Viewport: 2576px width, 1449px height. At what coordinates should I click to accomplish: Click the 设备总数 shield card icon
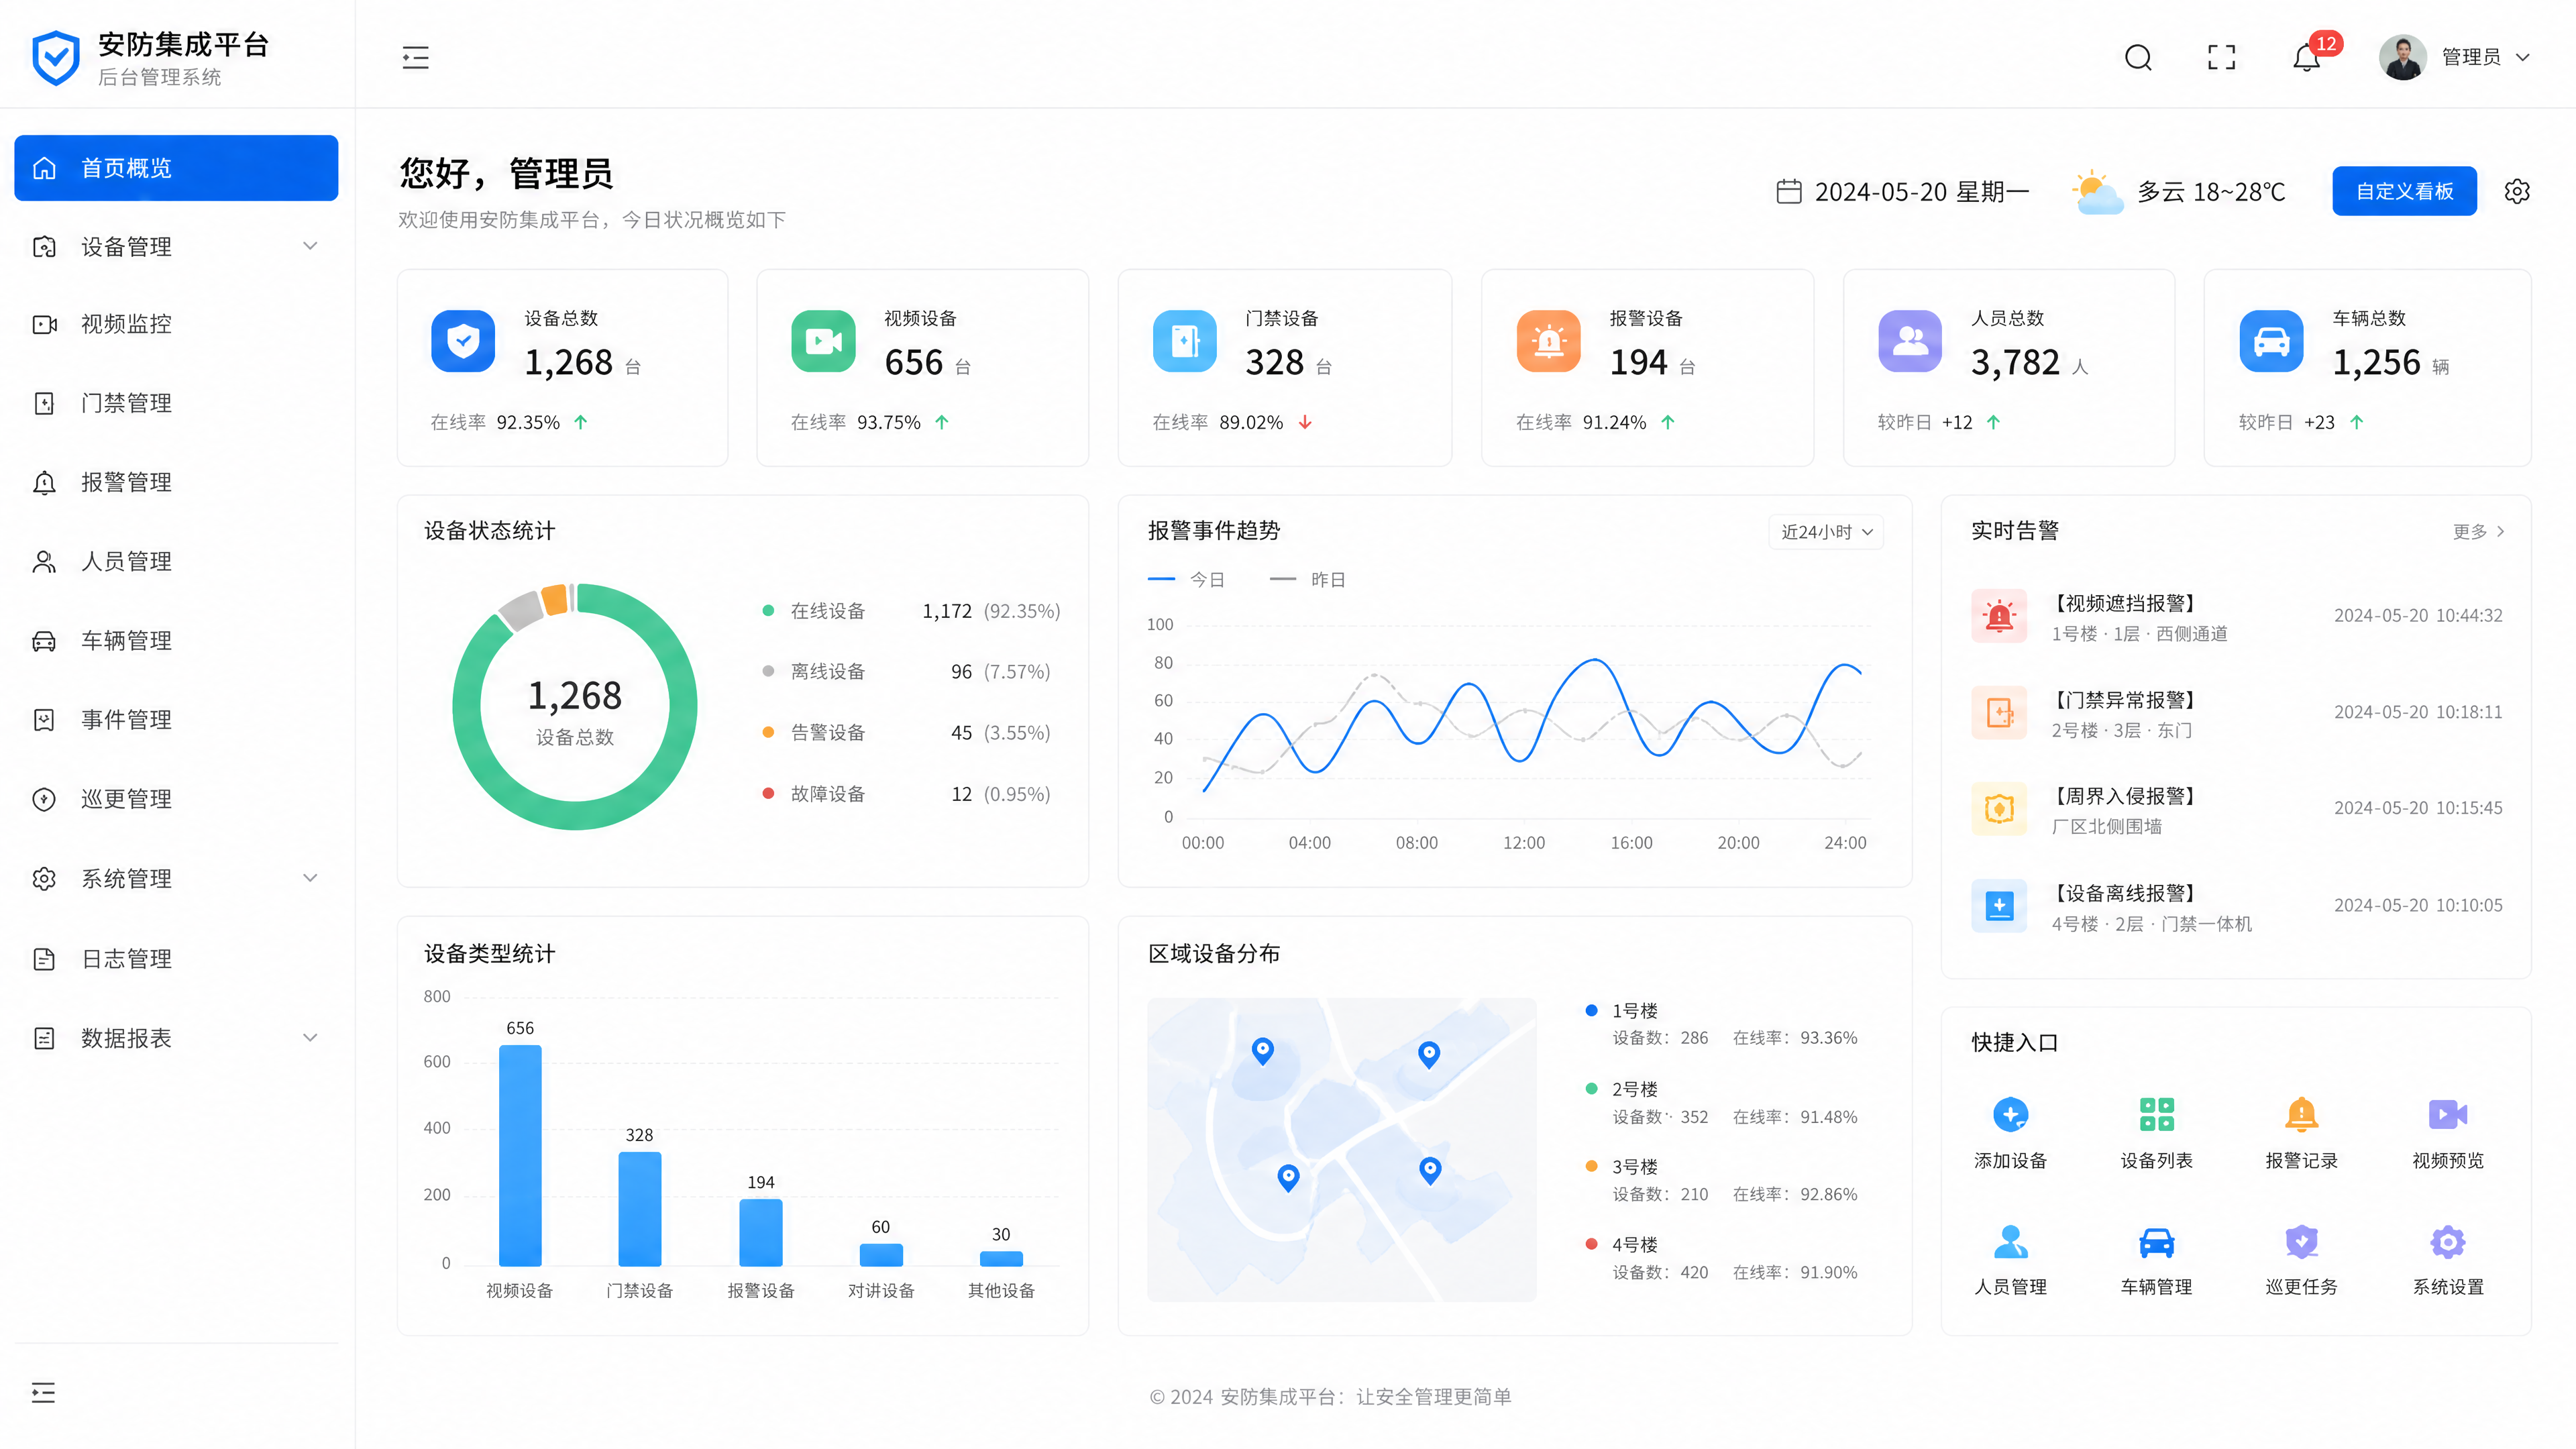[463, 341]
